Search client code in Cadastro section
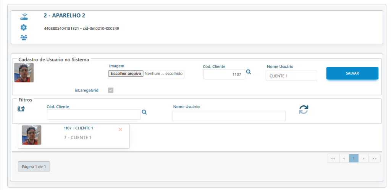 (x=249, y=72)
